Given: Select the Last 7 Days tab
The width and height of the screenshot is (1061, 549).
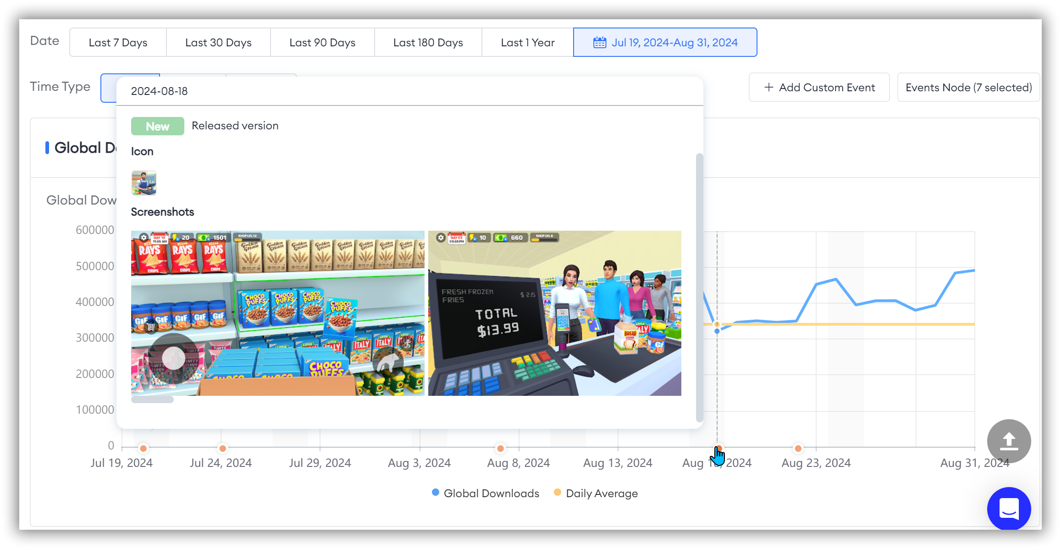Looking at the screenshot, I should [117, 42].
